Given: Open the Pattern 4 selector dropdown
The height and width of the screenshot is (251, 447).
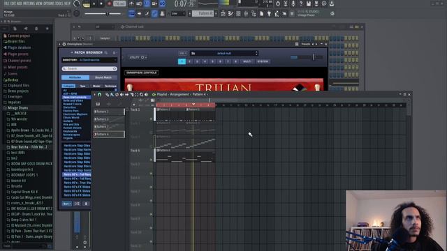Looking at the screenshot, I should (203, 13).
